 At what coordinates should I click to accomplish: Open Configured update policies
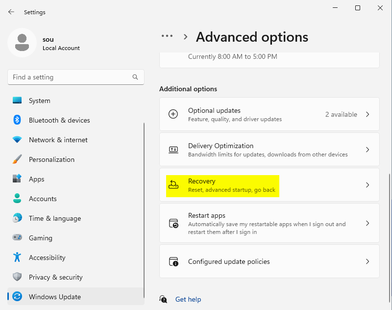[269, 261]
